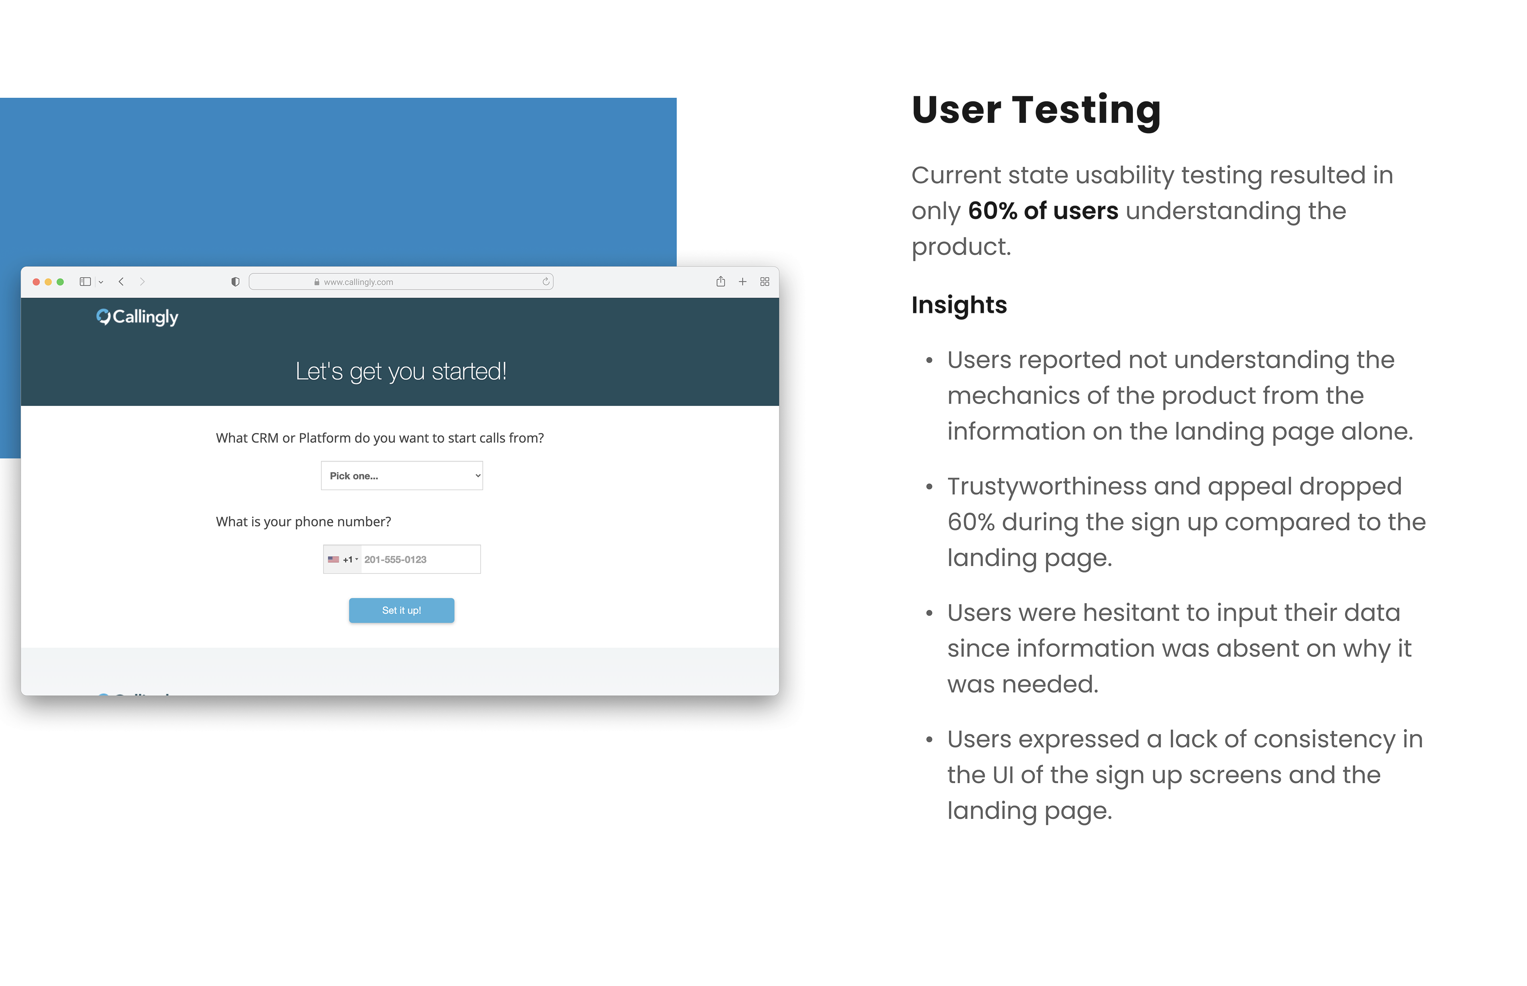Screen dimensions: 1527x986
Task: Open the sidebar options chevron menu
Action: tap(101, 282)
